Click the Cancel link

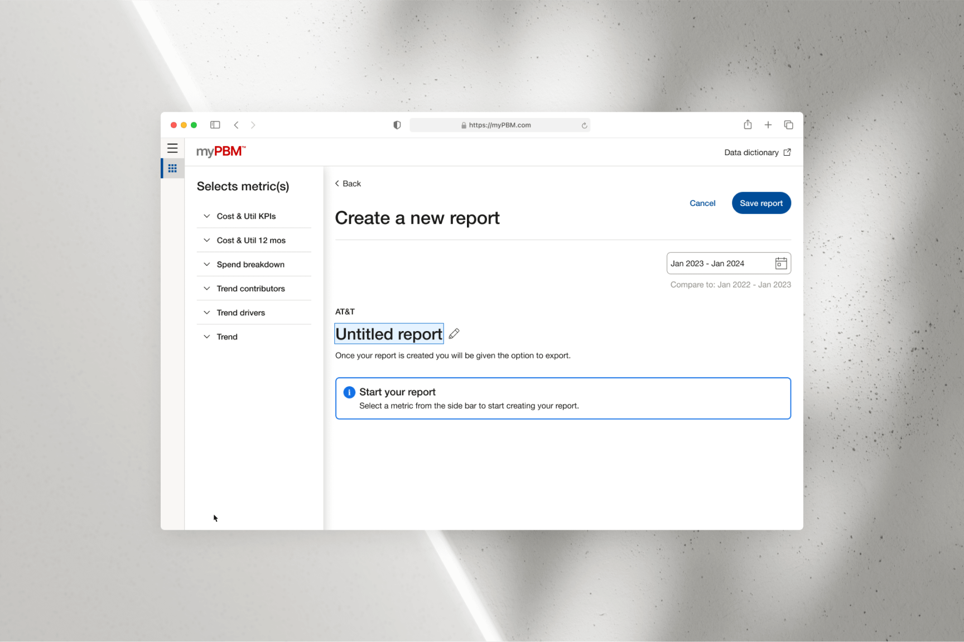[x=702, y=203]
